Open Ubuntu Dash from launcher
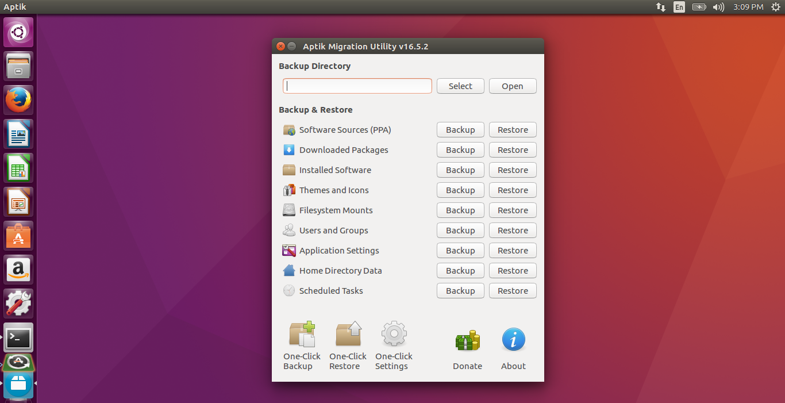The height and width of the screenshot is (403, 785). click(18, 32)
